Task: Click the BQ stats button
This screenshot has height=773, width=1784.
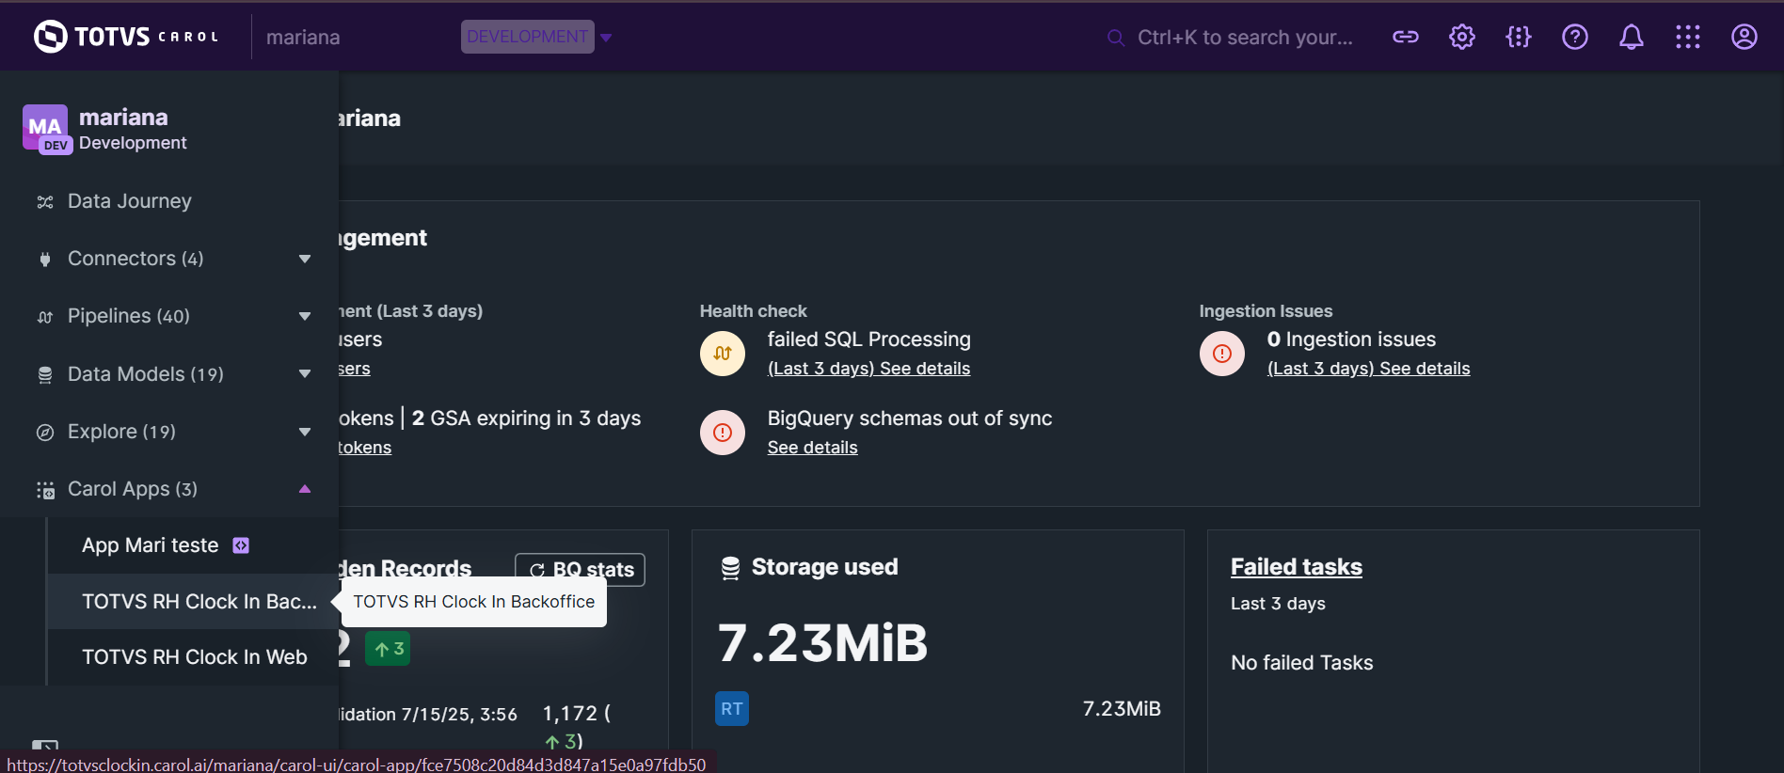Action: coord(581,569)
